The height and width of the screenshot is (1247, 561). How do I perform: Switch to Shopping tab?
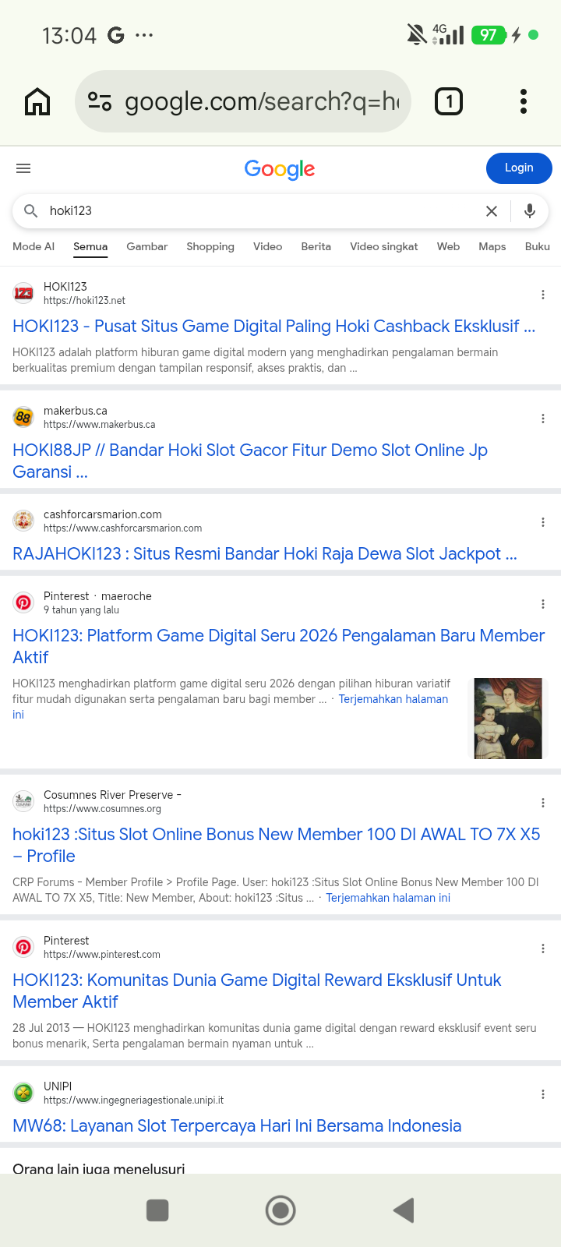coord(210,246)
